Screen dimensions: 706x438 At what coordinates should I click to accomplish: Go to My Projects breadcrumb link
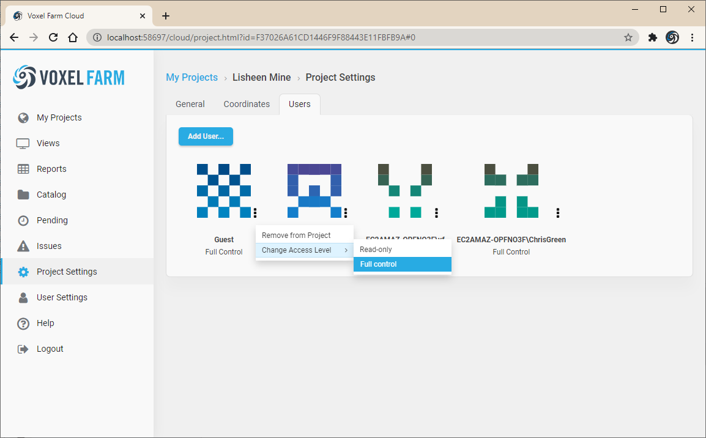pos(192,78)
